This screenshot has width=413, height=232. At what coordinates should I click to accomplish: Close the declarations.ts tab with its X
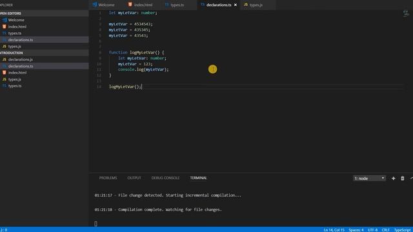tap(236, 5)
